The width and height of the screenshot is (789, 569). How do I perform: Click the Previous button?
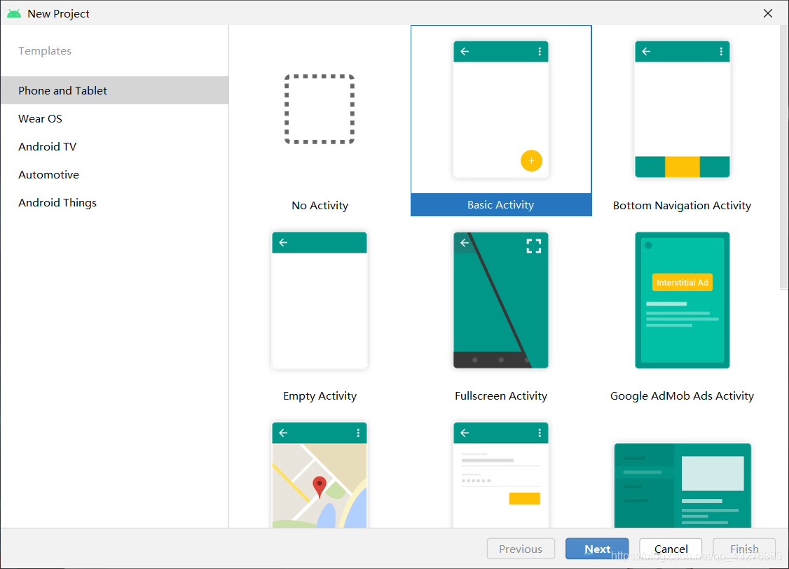pos(521,549)
